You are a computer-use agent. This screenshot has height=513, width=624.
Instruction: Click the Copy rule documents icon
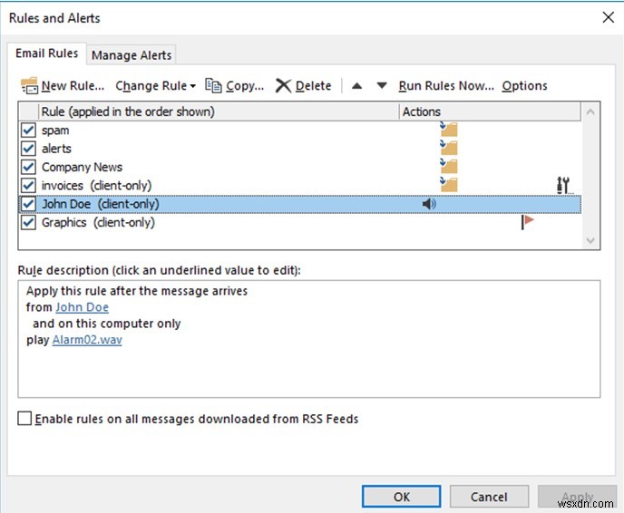tap(213, 85)
